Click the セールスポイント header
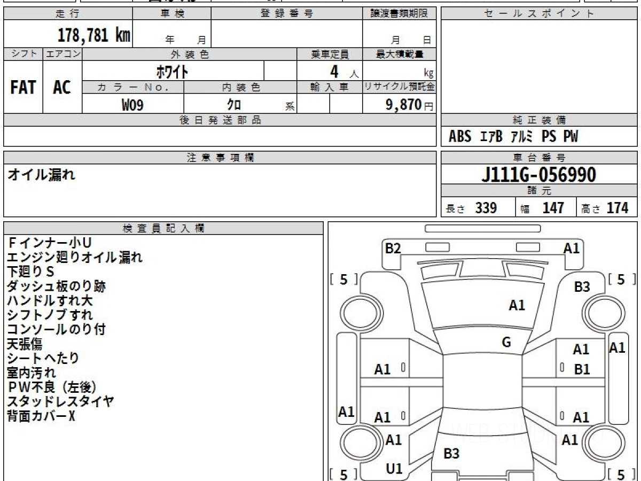641x481 pixels. [539, 14]
